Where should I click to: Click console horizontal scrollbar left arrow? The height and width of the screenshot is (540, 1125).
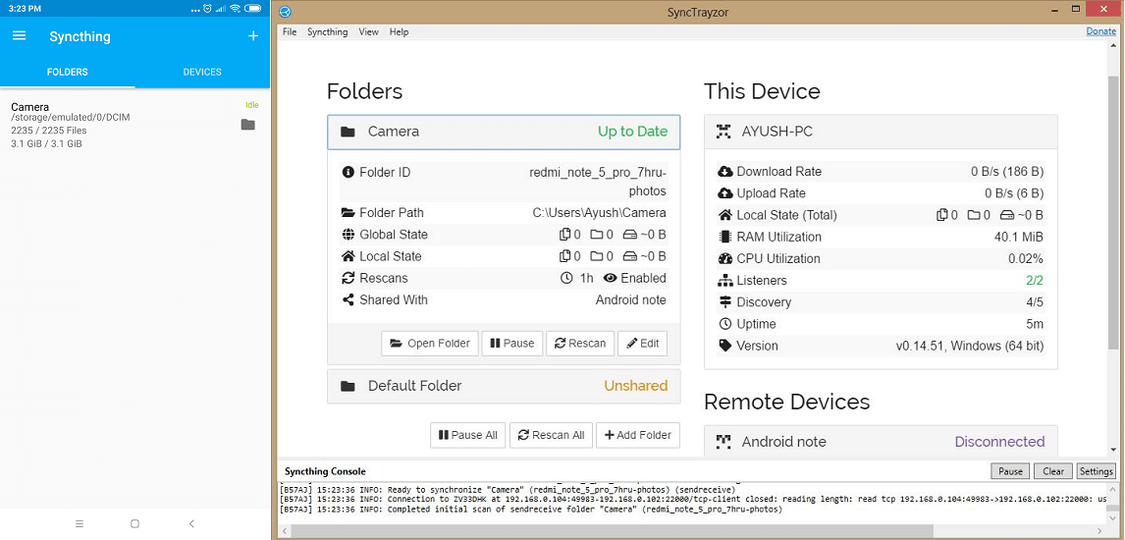tap(284, 531)
